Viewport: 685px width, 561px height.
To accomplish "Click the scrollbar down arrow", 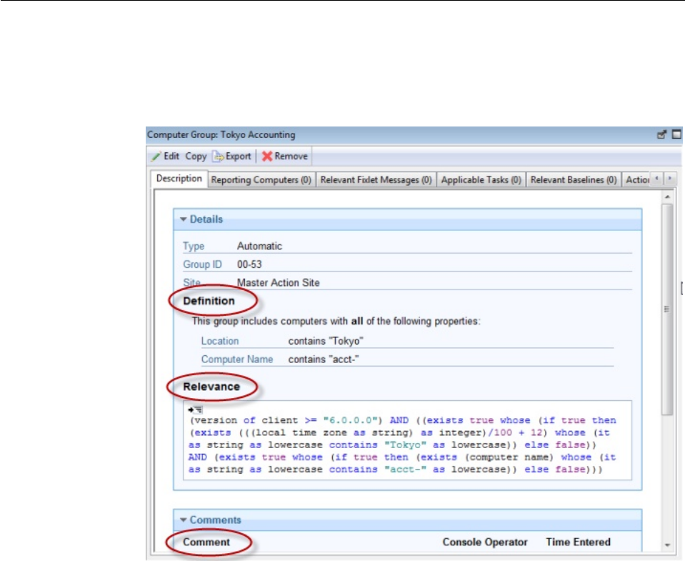I will coord(667,545).
